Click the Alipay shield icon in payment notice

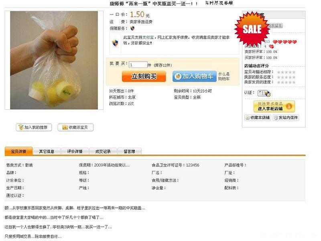115,43
